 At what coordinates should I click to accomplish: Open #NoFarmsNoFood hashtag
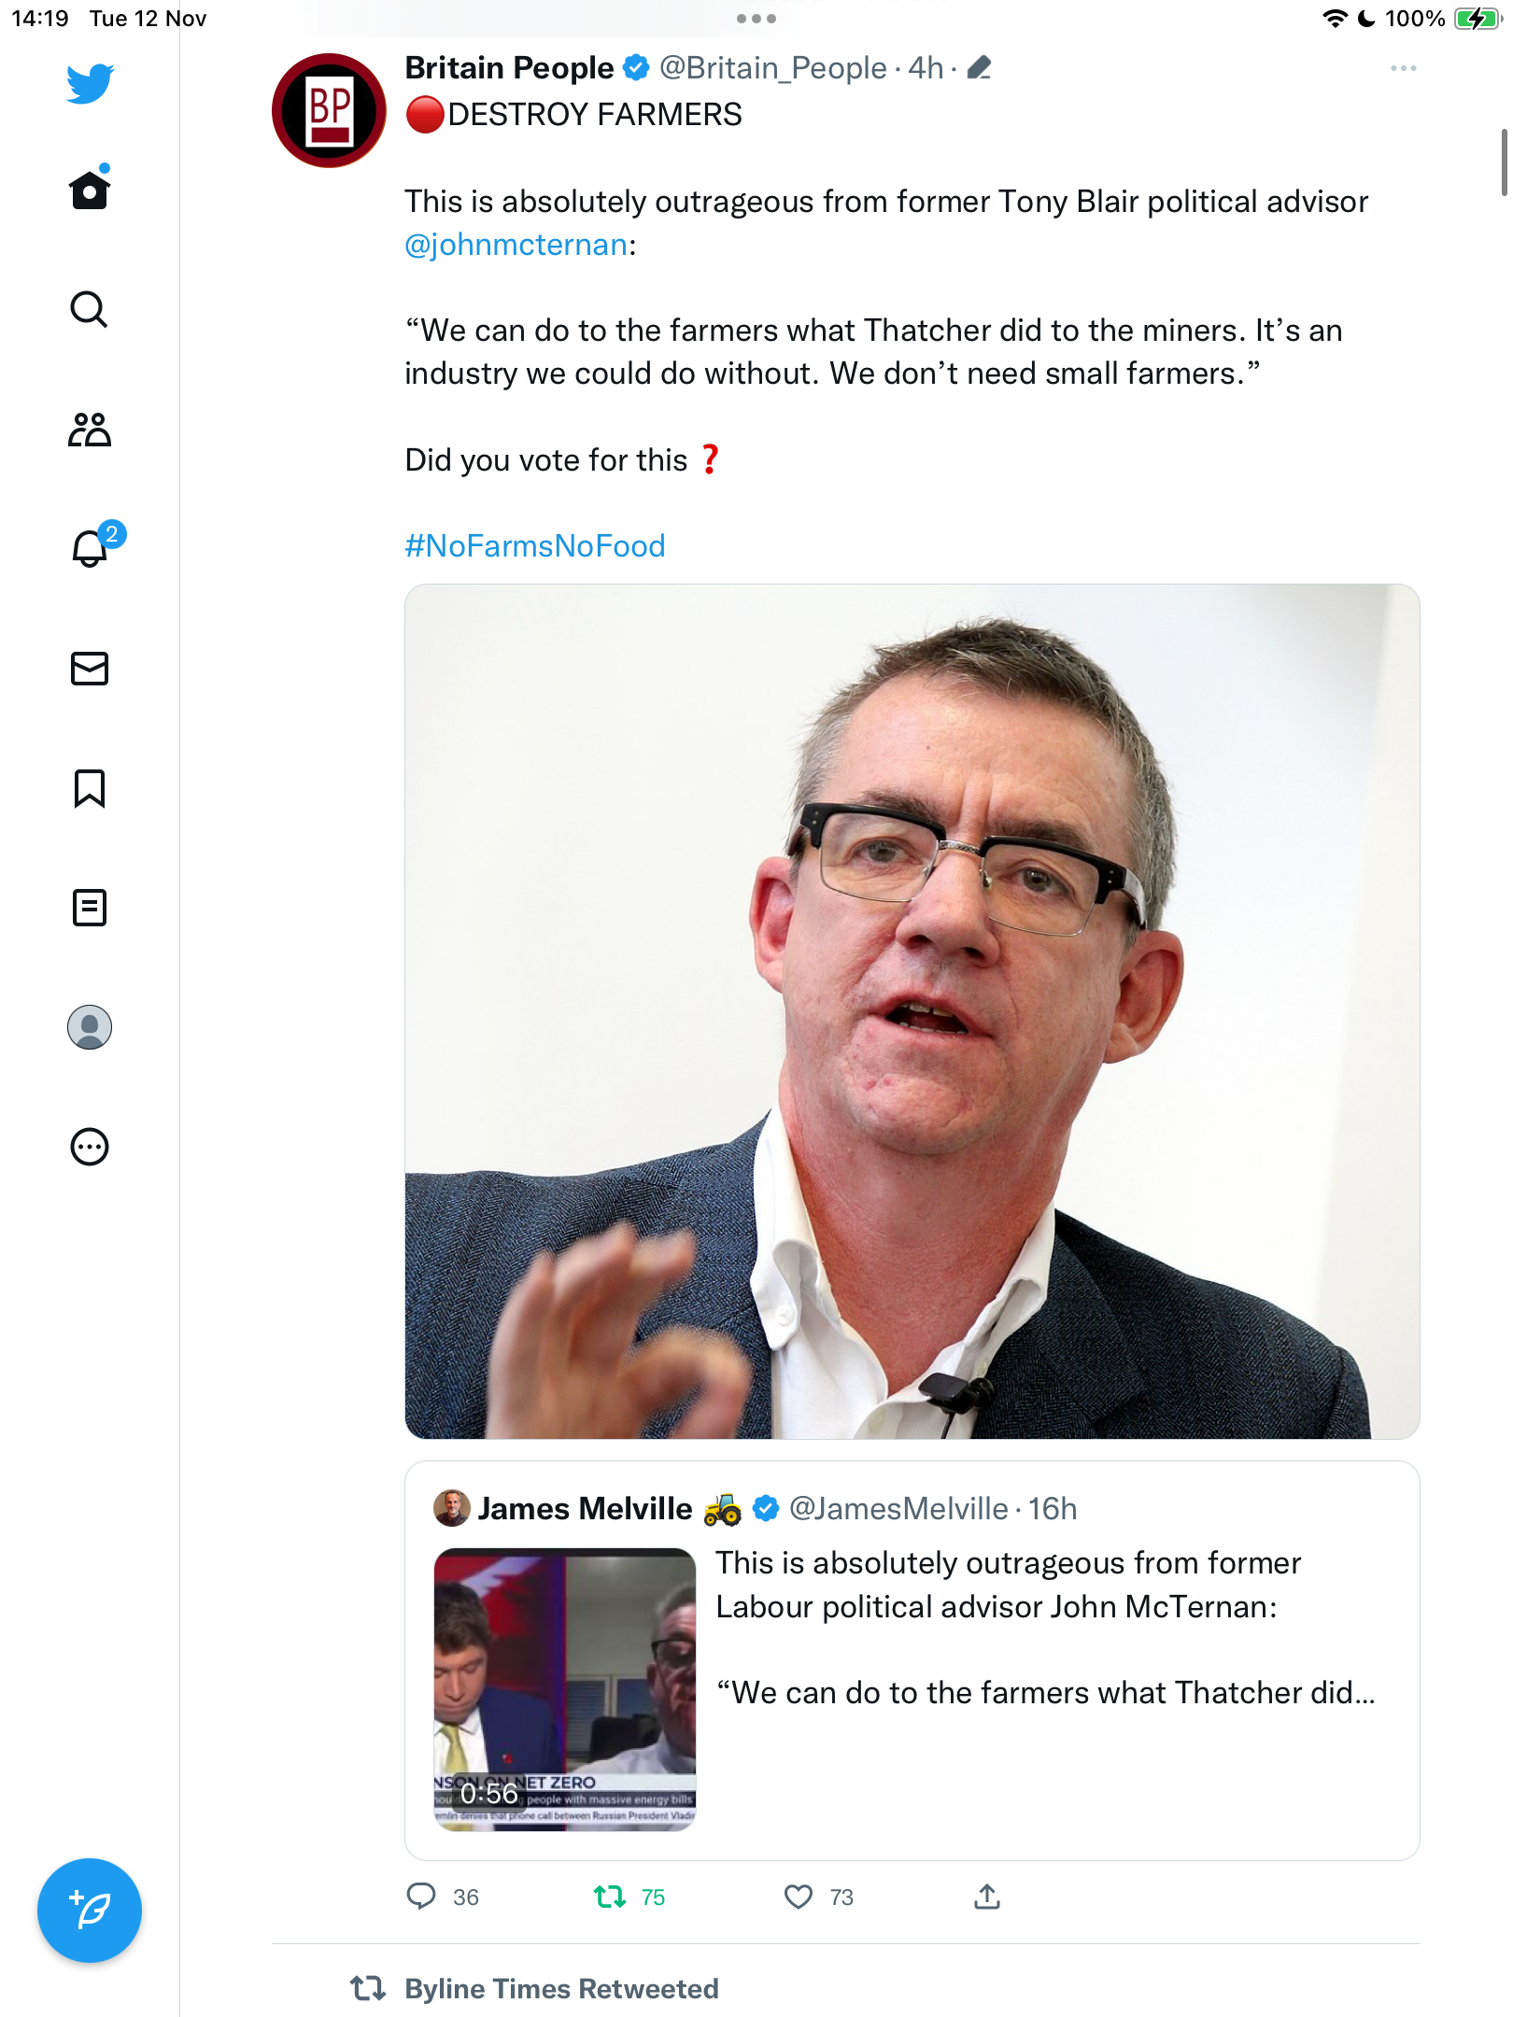pyautogui.click(x=535, y=545)
